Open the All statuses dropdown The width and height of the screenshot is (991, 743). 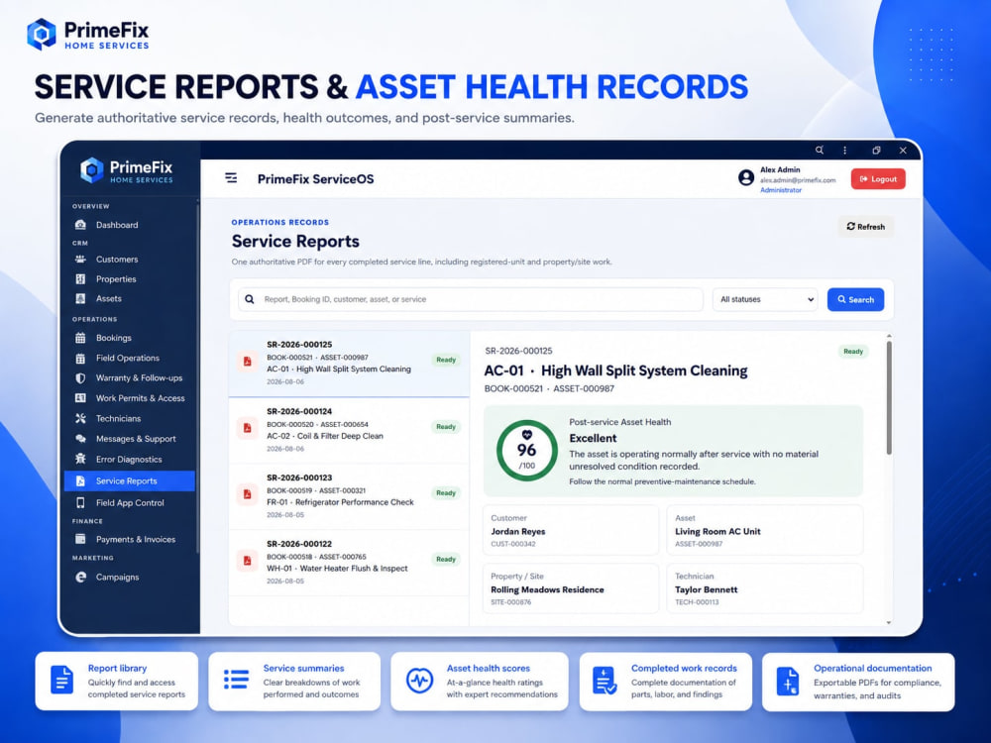(x=765, y=299)
